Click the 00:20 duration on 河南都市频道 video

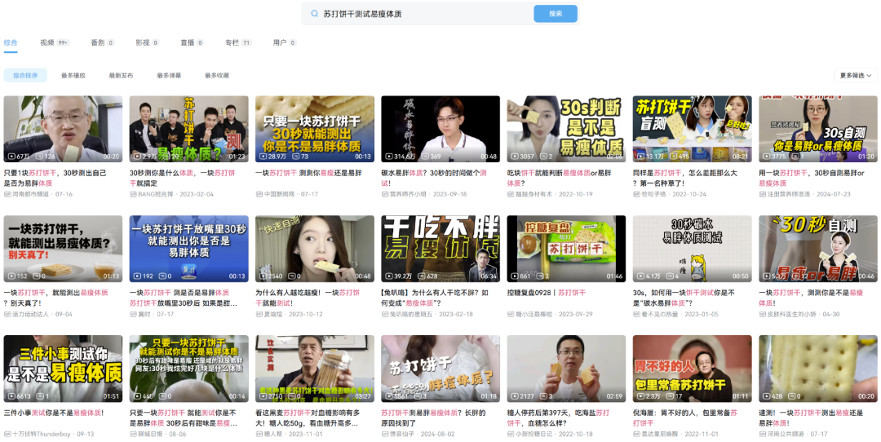point(111,156)
